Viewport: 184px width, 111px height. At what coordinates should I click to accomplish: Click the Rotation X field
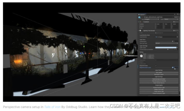coord(159,26)
